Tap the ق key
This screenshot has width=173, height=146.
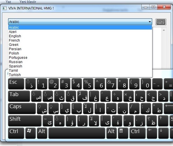[71, 96]
